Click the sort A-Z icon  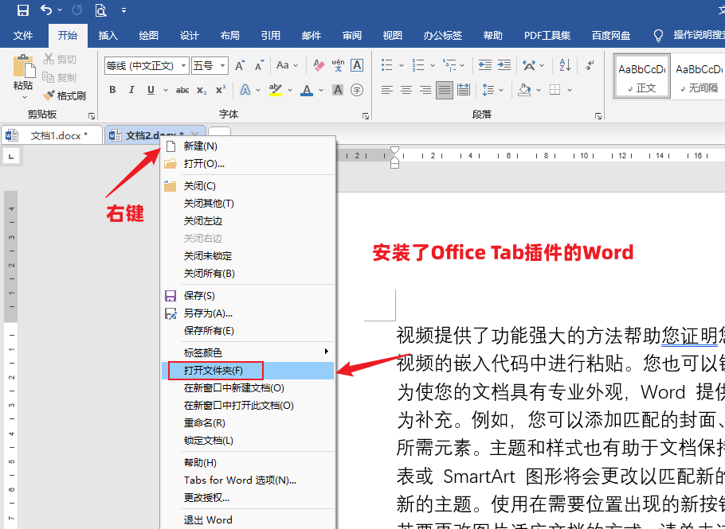tap(565, 65)
